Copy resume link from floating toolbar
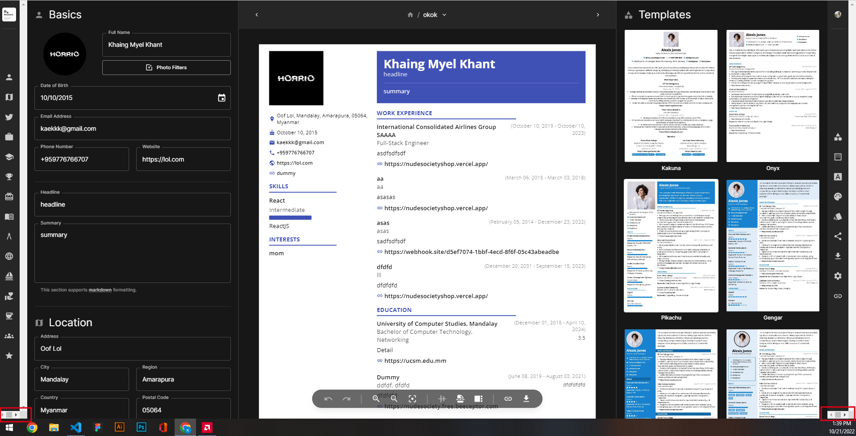 pos(508,399)
